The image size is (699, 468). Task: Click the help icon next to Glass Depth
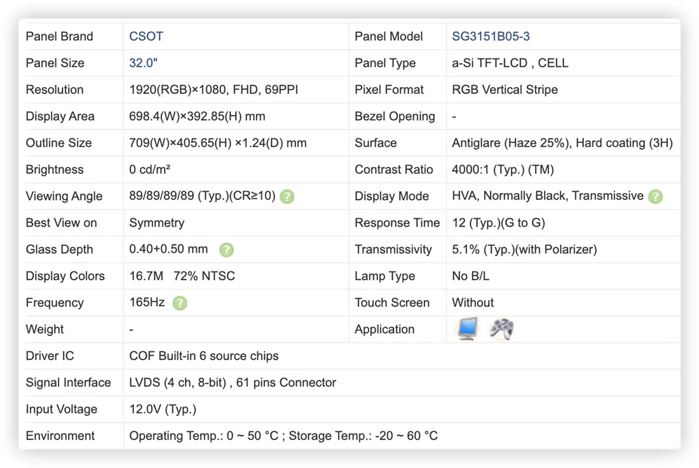(x=226, y=250)
